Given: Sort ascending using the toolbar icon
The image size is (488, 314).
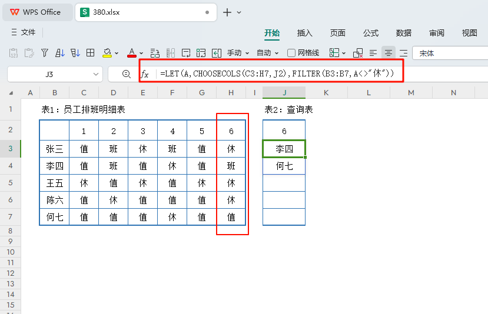Looking at the screenshot, I should pos(60,53).
